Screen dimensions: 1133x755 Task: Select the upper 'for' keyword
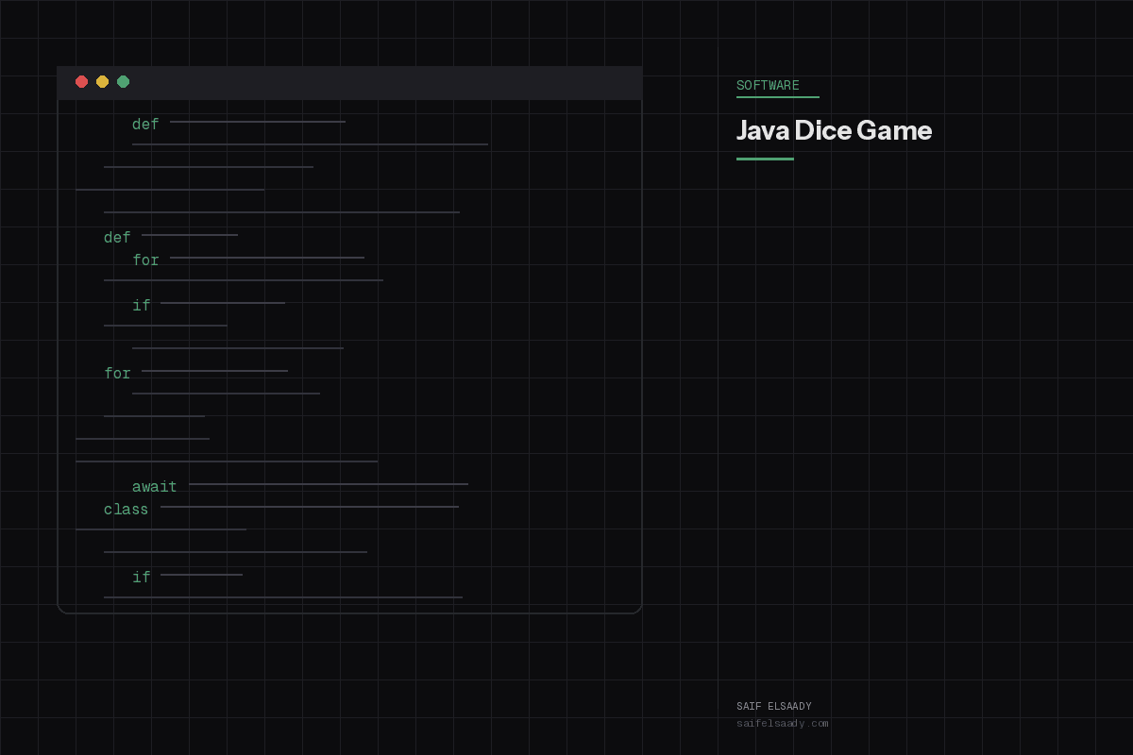[145, 260]
